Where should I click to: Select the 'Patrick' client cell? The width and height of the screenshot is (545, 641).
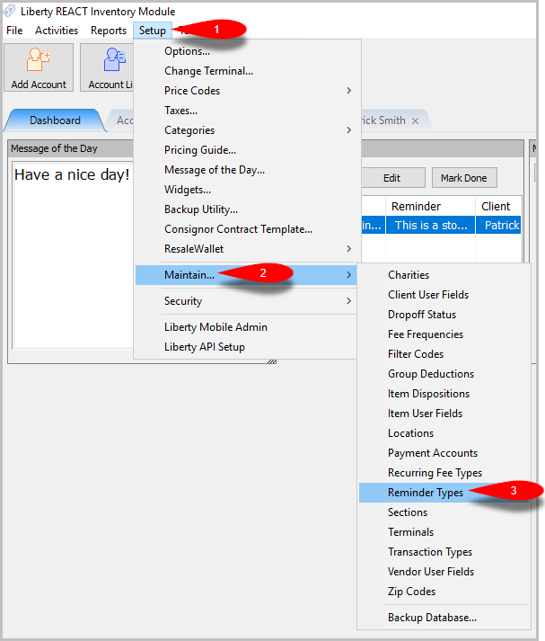[499, 226]
